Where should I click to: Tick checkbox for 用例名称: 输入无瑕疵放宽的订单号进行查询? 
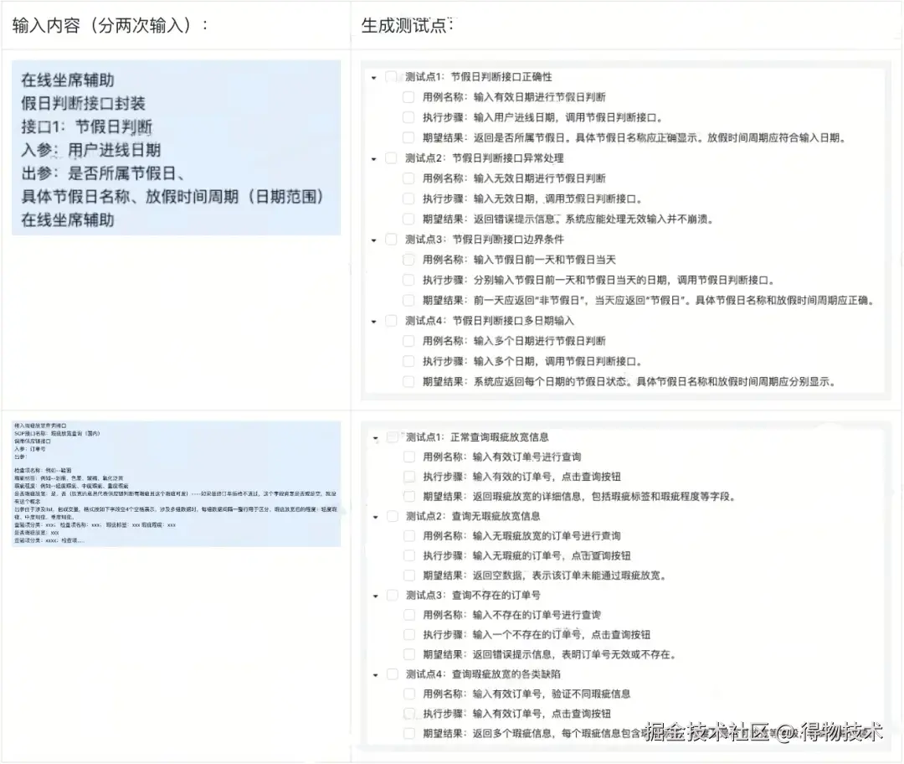(x=409, y=536)
